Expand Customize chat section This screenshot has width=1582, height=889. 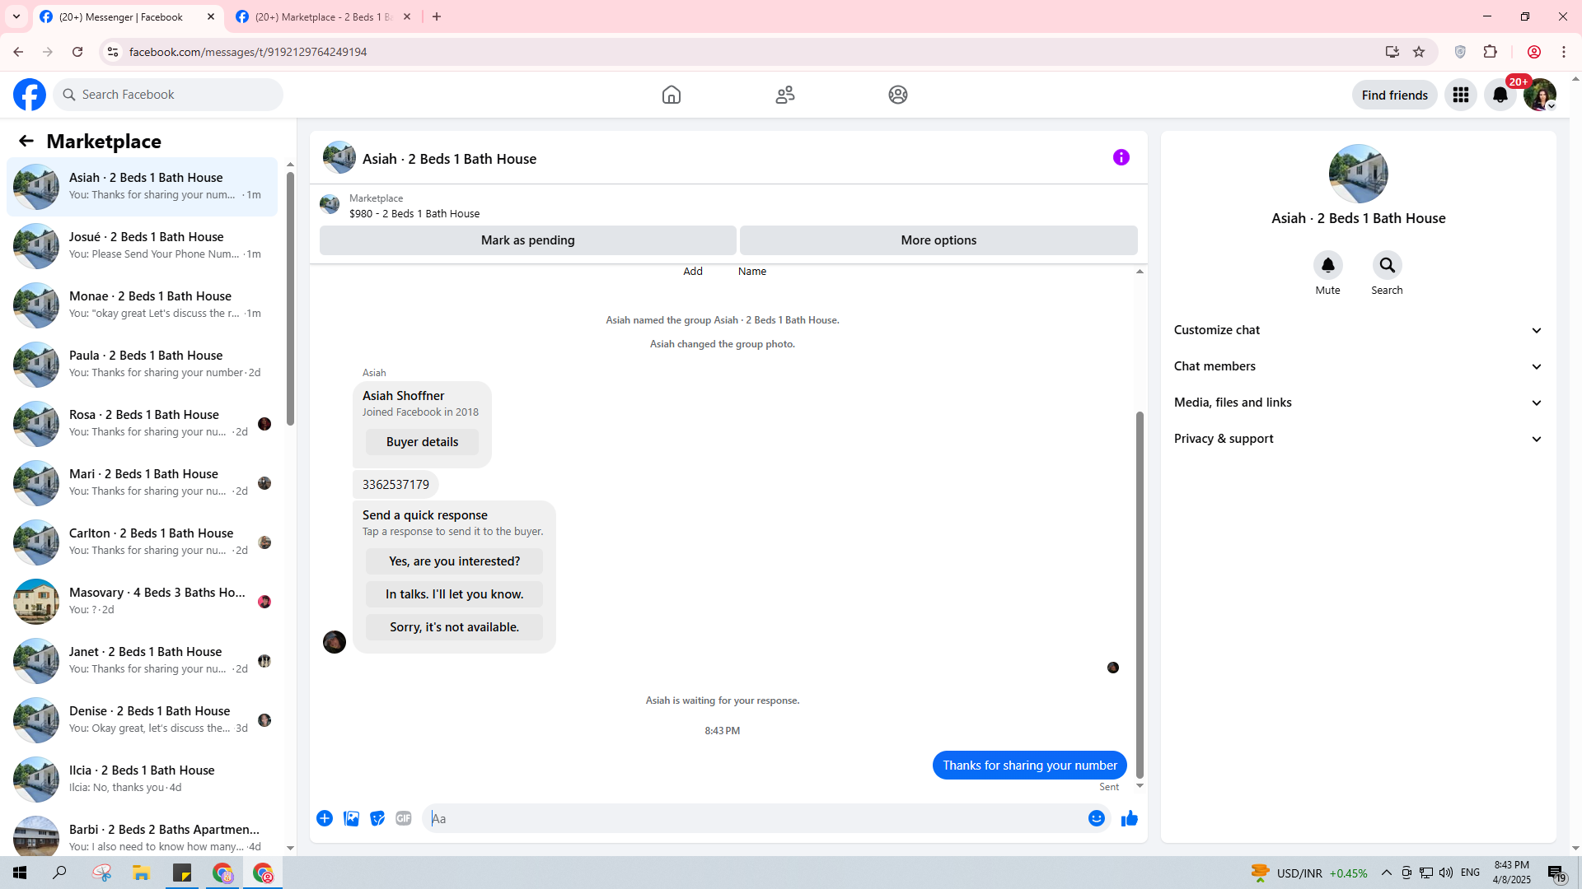click(1357, 330)
